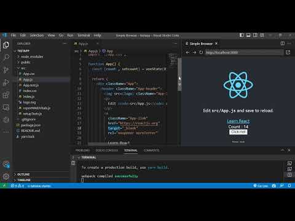This screenshot has height=221, width=295.
Task: Click the Go Live status bar button
Action: click(x=261, y=186)
